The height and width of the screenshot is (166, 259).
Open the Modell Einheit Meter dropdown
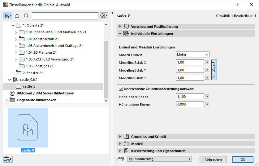tap(192, 55)
